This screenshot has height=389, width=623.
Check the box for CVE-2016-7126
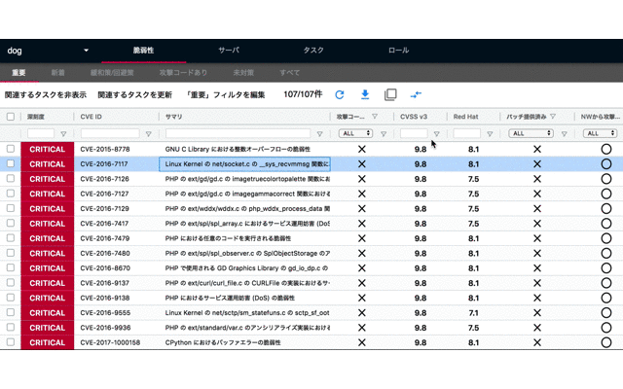point(11,179)
